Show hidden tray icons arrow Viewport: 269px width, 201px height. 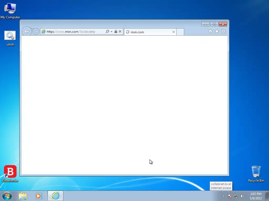[x=223, y=196]
